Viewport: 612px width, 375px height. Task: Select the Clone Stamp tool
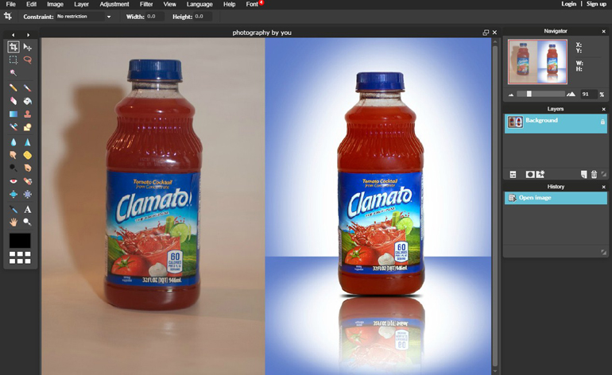(27, 114)
